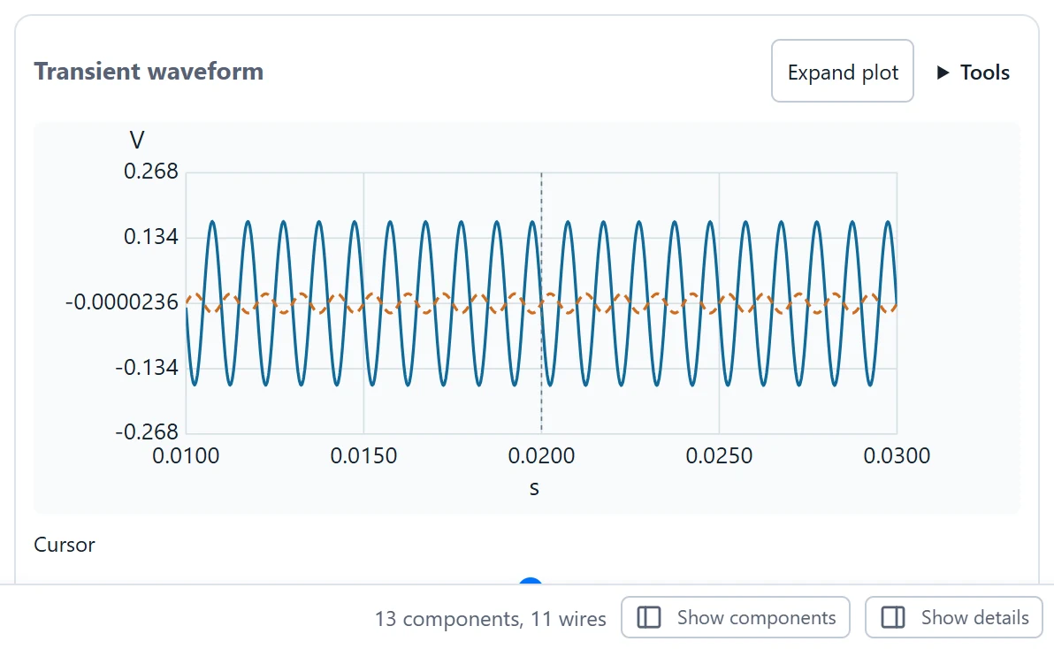Open the Show details panel
This screenshot has width=1054, height=649.
point(954,617)
